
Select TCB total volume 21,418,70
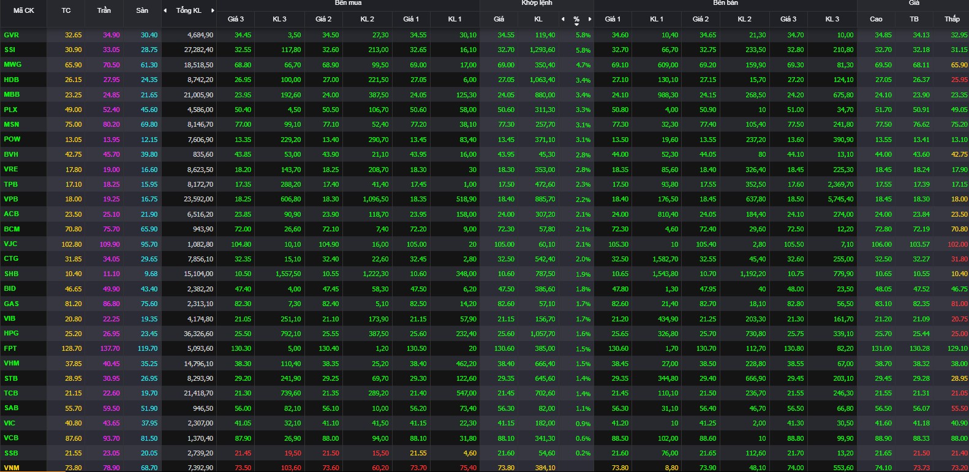[198, 393]
